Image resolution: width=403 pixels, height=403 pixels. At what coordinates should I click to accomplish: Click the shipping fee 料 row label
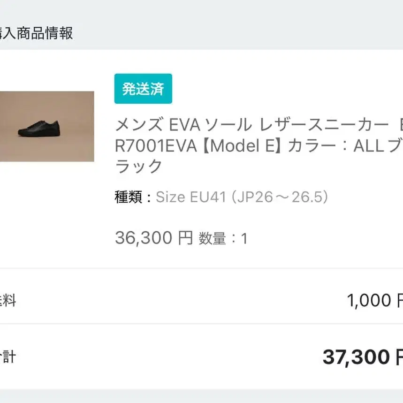click(x=8, y=300)
